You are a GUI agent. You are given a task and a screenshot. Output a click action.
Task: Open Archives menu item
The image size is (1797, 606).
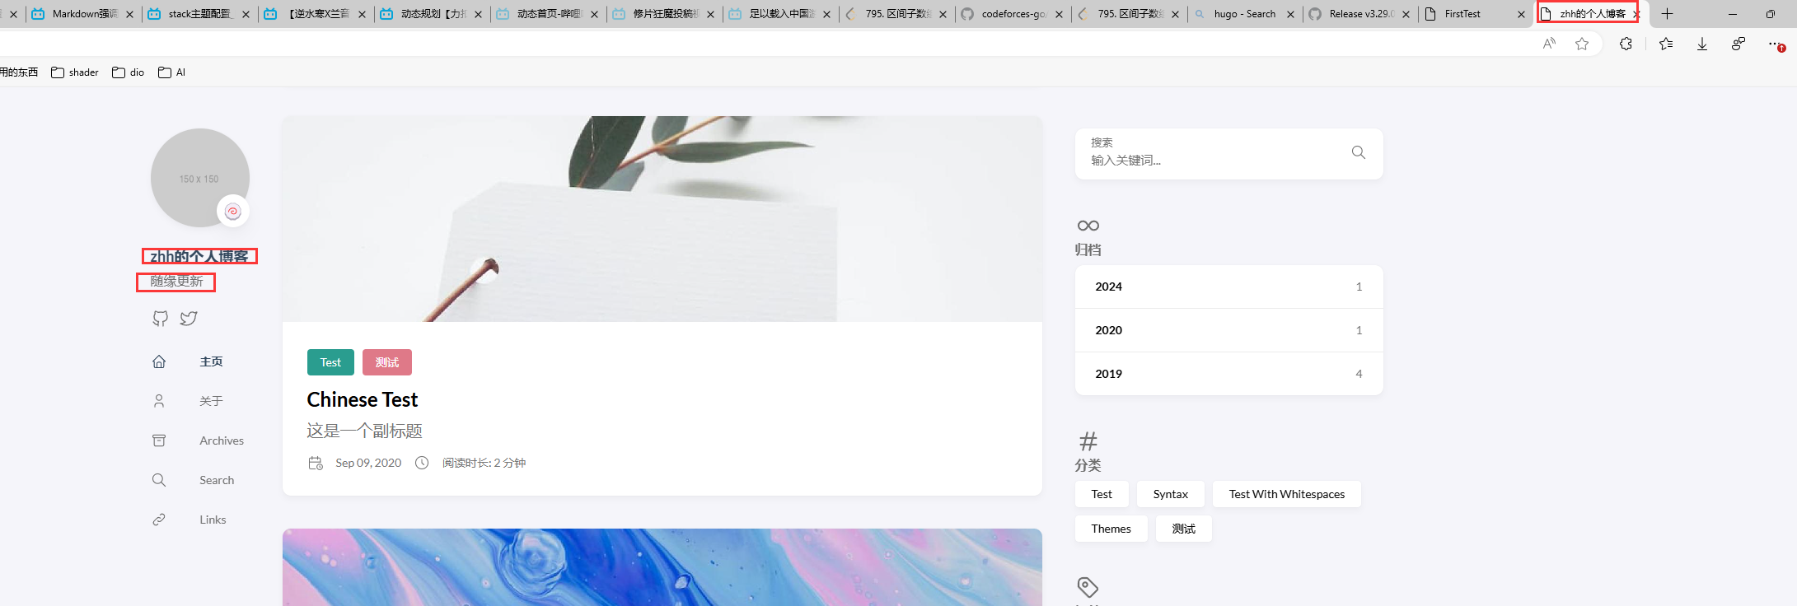[222, 441]
